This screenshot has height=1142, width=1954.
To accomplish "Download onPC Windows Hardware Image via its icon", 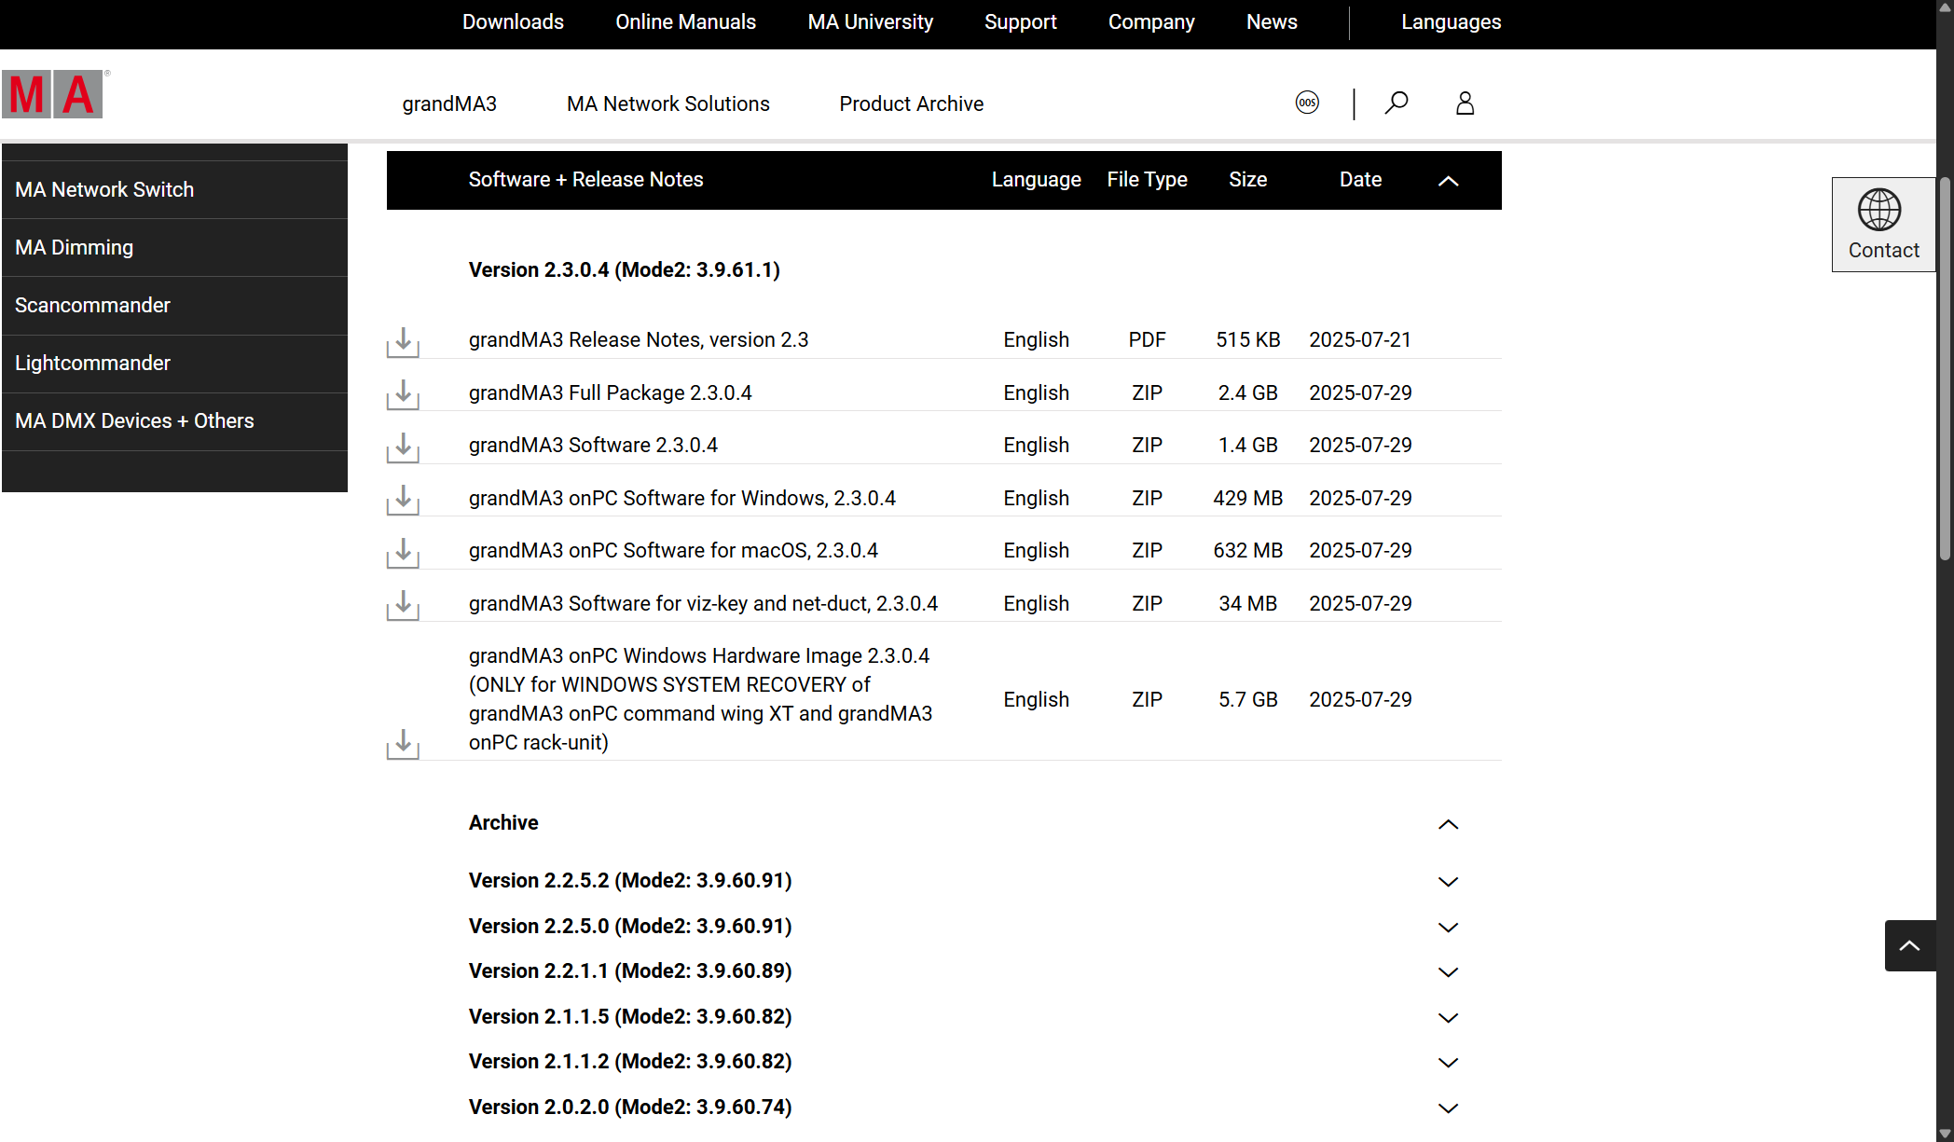I will pyautogui.click(x=403, y=743).
